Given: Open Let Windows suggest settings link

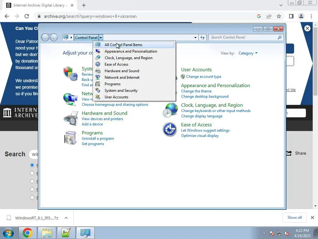Looking at the screenshot, I should click(205, 130).
